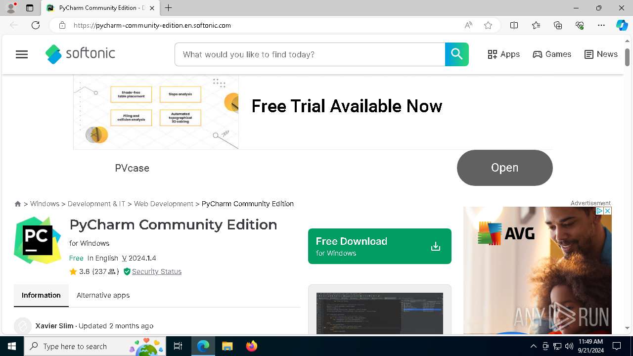This screenshot has height=356, width=633.
Task: Click the user votes people icon
Action: [112, 271]
